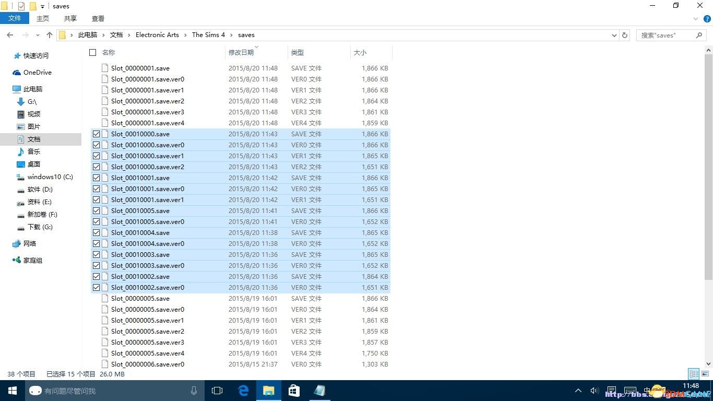Show hidden tray icons chevron
This screenshot has width=713, height=401.
point(578,391)
